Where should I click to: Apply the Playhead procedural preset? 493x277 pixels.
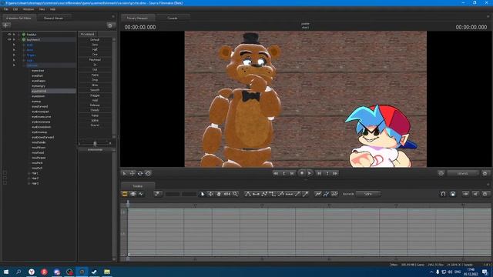[x=95, y=60]
